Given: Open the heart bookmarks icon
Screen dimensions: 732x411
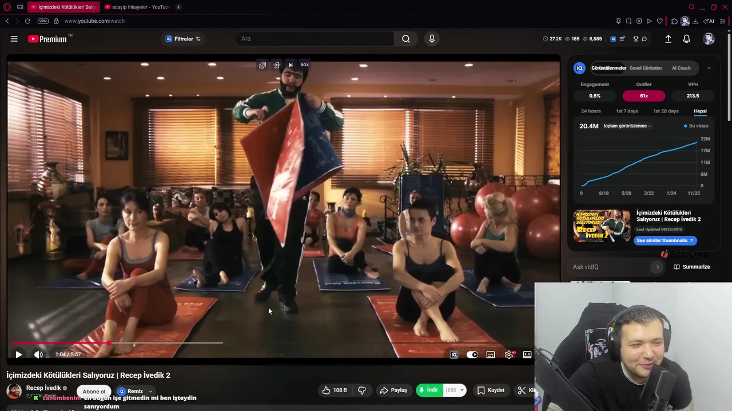Looking at the screenshot, I should (659, 21).
